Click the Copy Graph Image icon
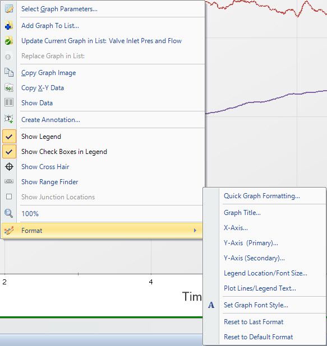Screen dimensions: 327x346 coord(9,73)
